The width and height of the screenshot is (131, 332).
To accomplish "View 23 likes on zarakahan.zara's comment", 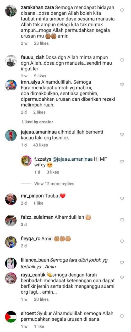I will [x=41, y=43].
